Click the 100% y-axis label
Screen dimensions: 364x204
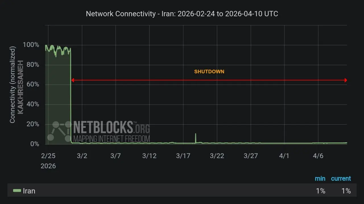[31, 45]
